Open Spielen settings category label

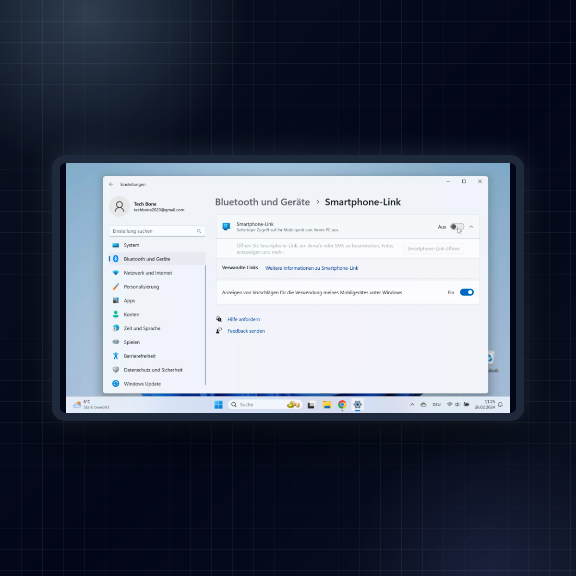coord(132,342)
